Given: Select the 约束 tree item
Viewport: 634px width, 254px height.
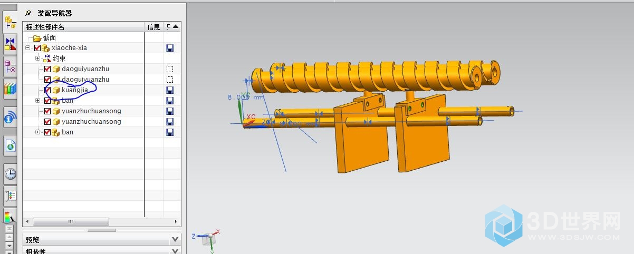Looking at the screenshot, I should [x=59, y=58].
